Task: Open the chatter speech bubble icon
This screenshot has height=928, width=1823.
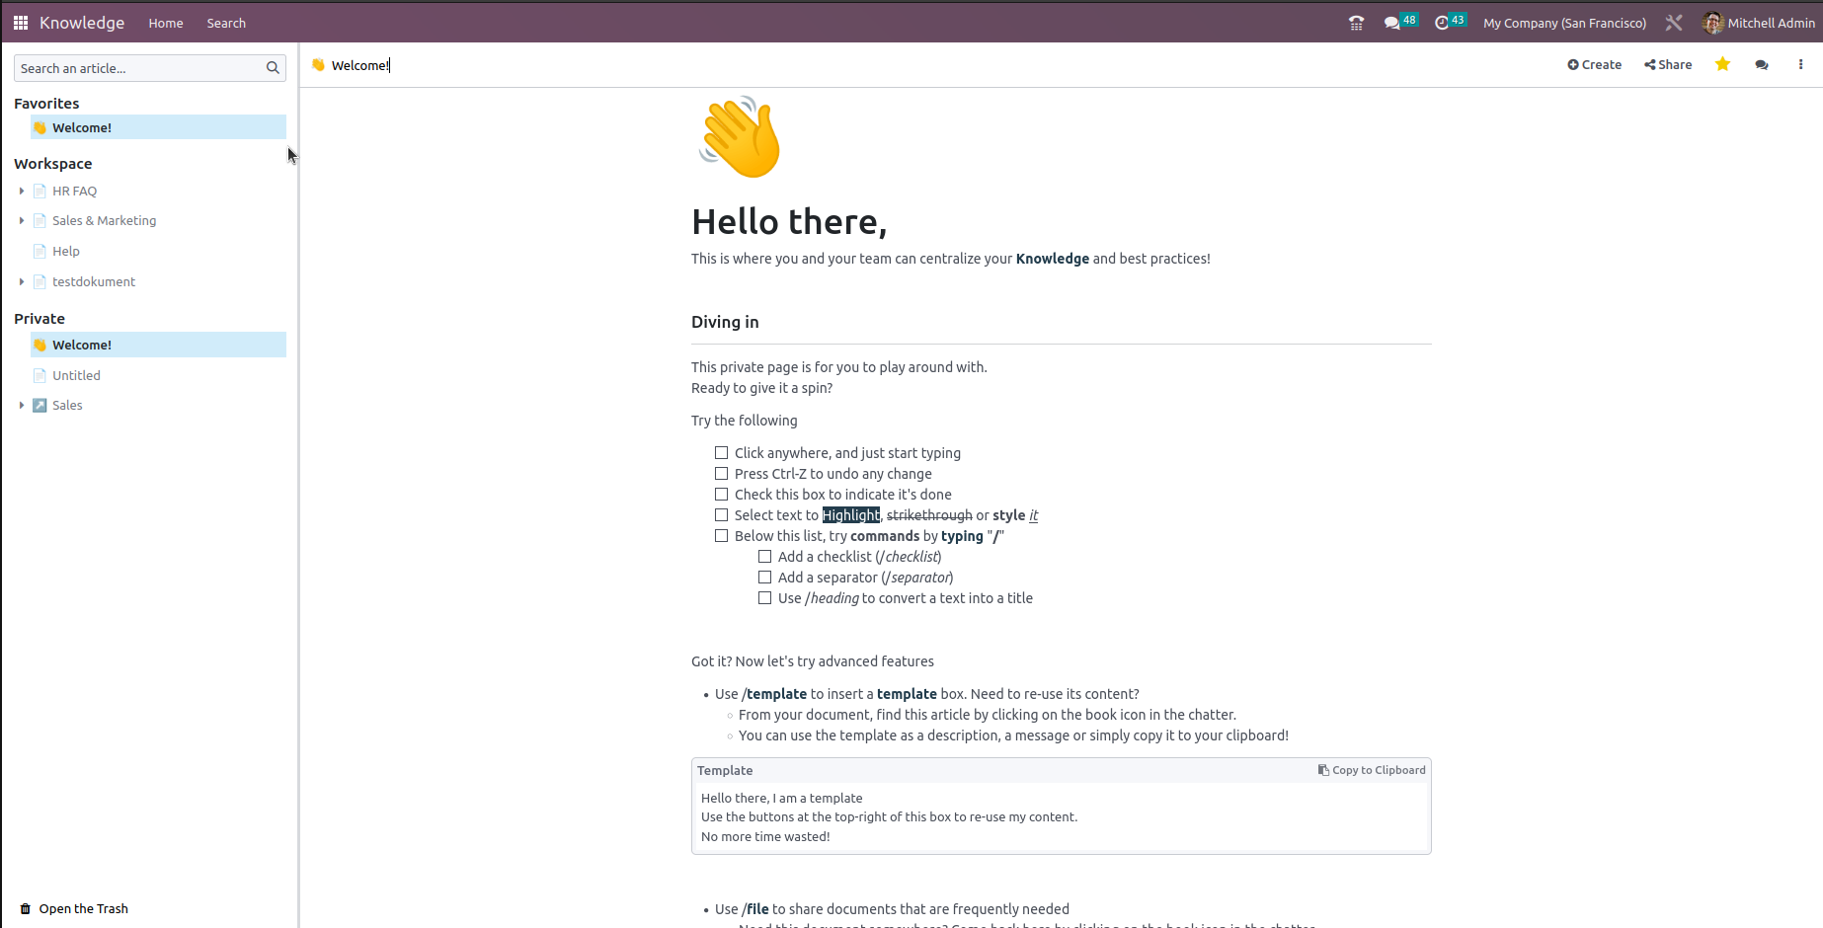Action: click(x=1762, y=65)
